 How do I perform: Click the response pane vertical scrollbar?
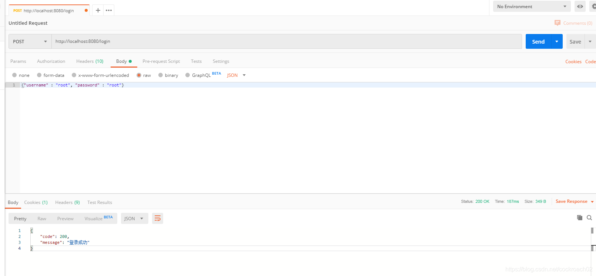[x=592, y=239]
